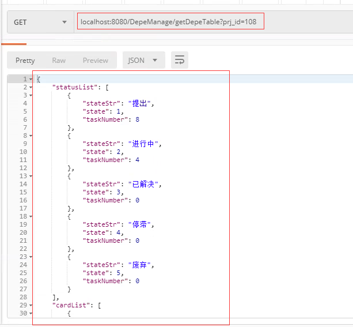Click line number 12 in the gutter
The width and height of the screenshot is (353, 327).
pos(24,168)
